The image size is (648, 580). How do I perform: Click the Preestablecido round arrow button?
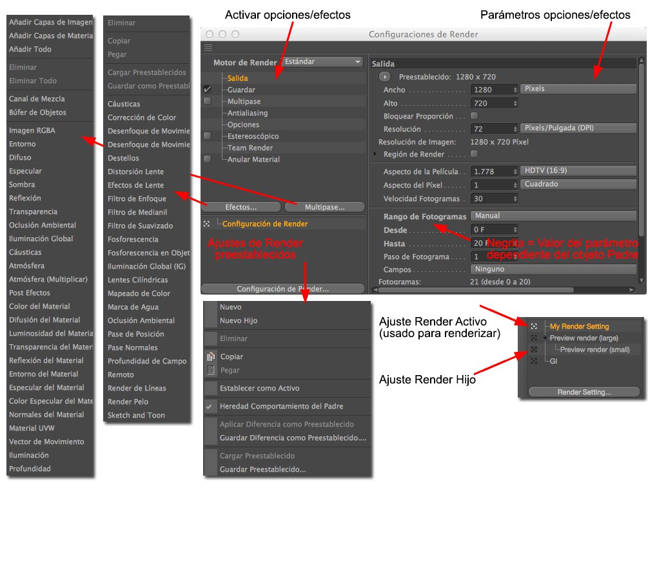coord(385,77)
